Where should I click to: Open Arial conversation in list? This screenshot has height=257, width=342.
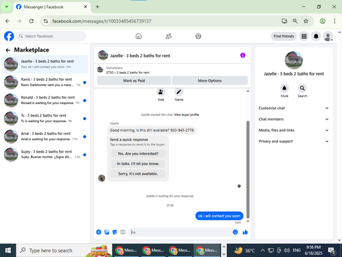[x=45, y=136]
